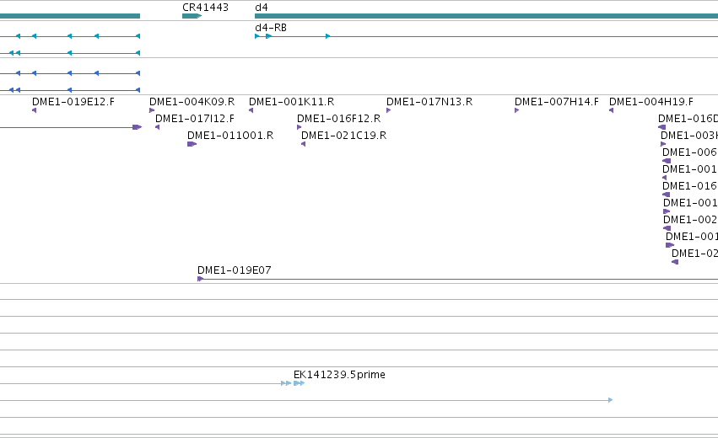
Task: Click the purple arrow under DME1-001K11.R
Action: click(251, 110)
